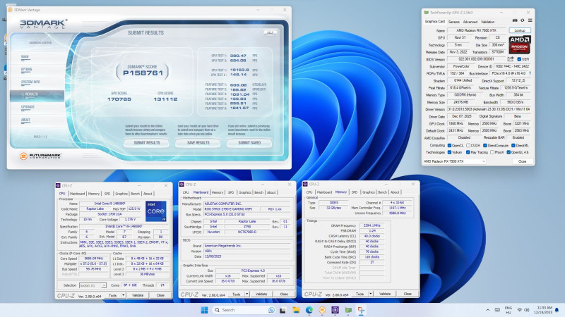Click the purple CPU-Z taskbar icon
Viewport: 565px width, 317px height.
pos(335,310)
